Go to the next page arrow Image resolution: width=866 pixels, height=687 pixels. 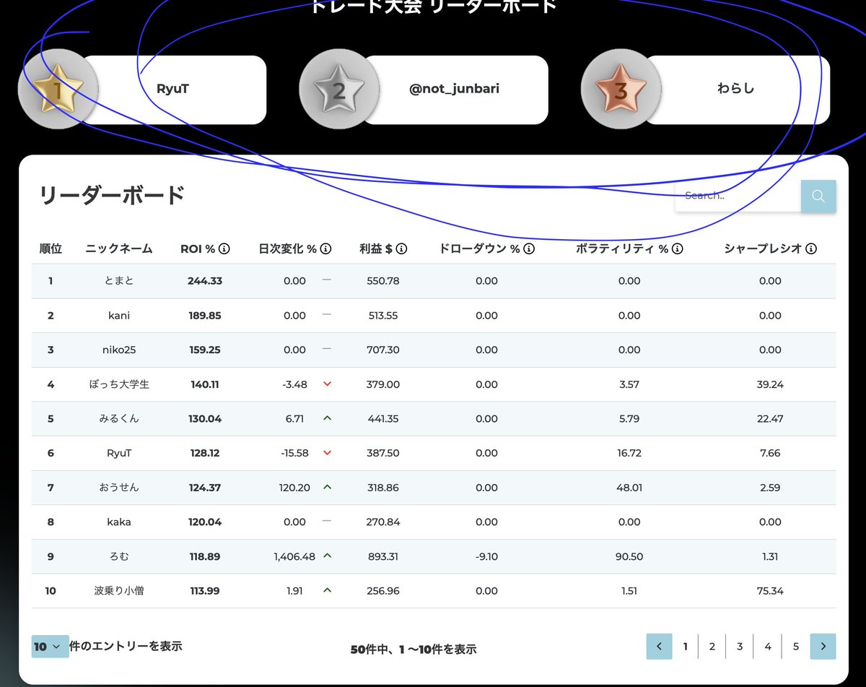(x=823, y=647)
